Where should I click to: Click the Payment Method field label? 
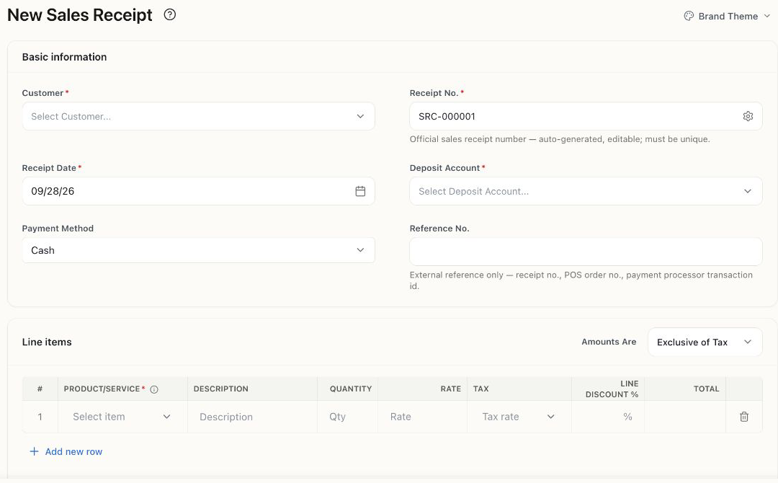click(58, 229)
